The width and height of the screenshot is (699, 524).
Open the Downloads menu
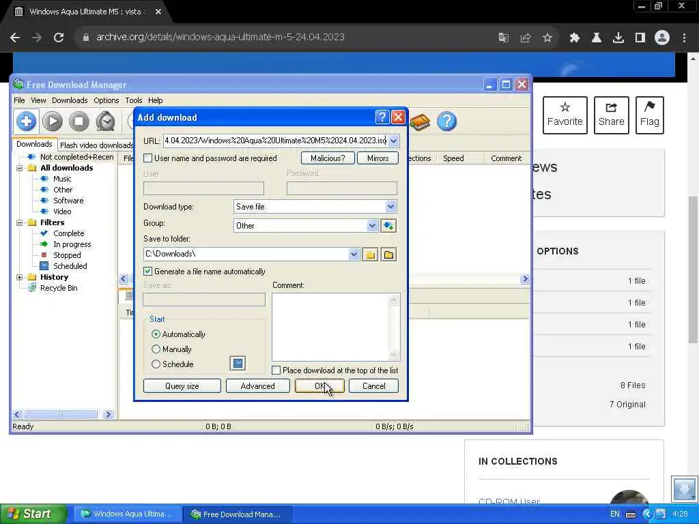[70, 100]
